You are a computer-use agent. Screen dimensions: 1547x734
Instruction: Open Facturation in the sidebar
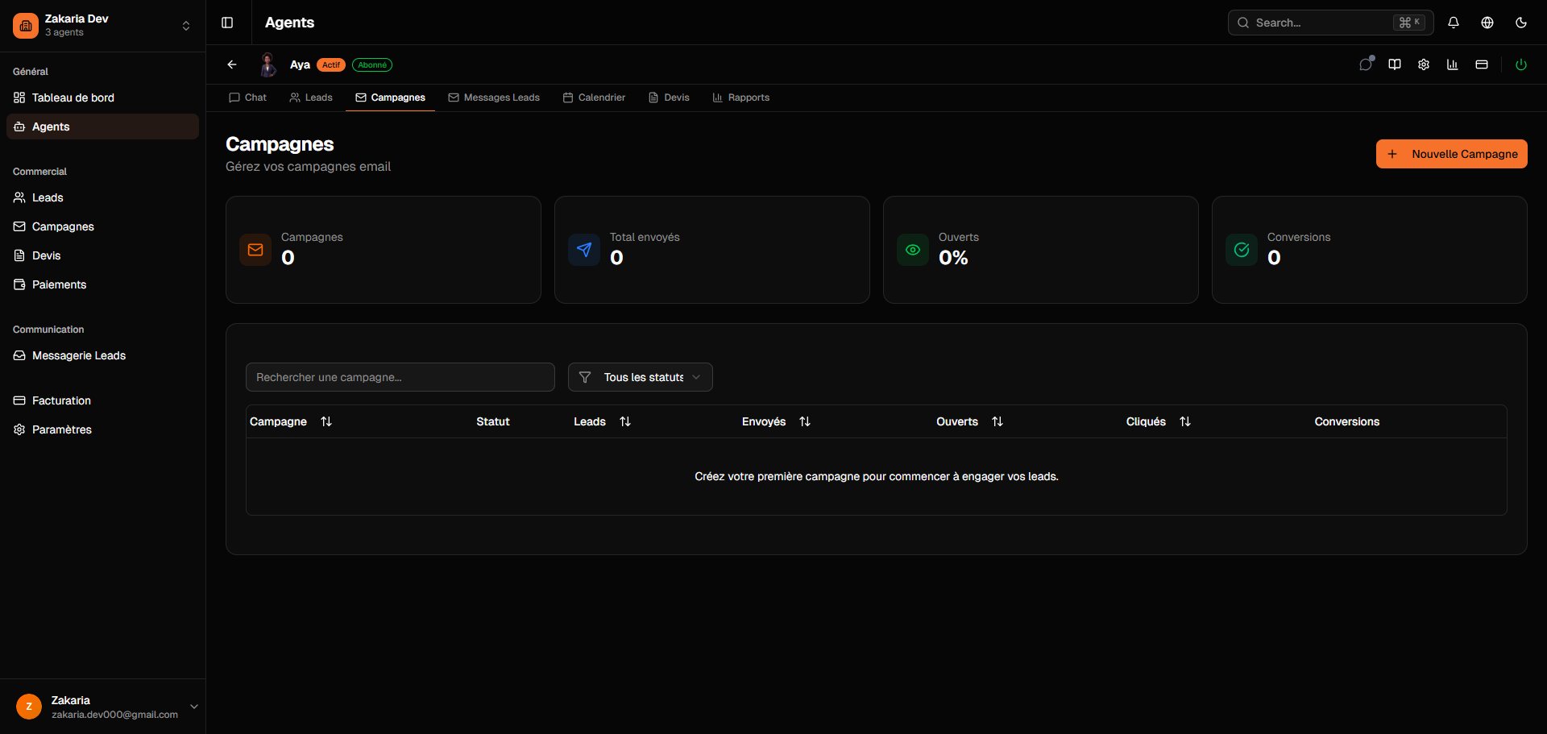tap(61, 400)
